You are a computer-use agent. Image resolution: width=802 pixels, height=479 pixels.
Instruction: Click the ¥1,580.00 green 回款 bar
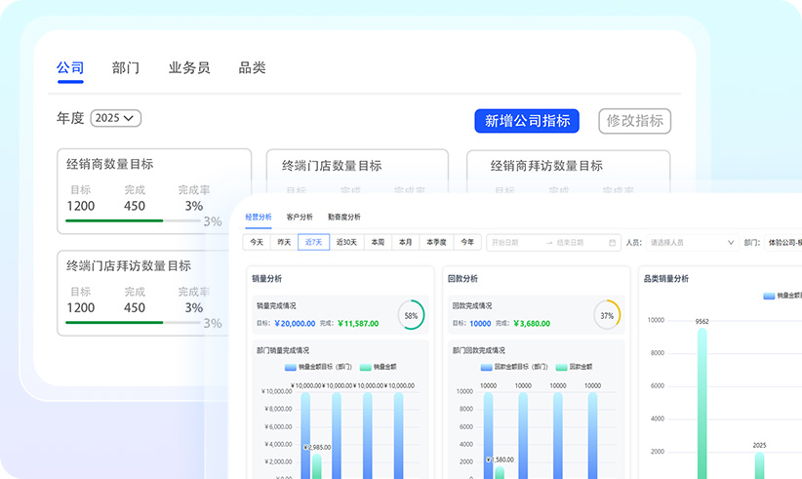click(x=500, y=472)
